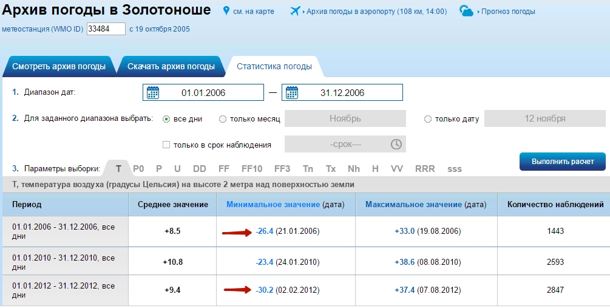Open the date dropdown showing 12 ноября
The height and width of the screenshot is (308, 610).
point(544,118)
